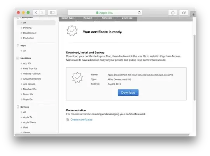Show all tabs overview icon
The image size is (210, 156).
tap(184, 12)
